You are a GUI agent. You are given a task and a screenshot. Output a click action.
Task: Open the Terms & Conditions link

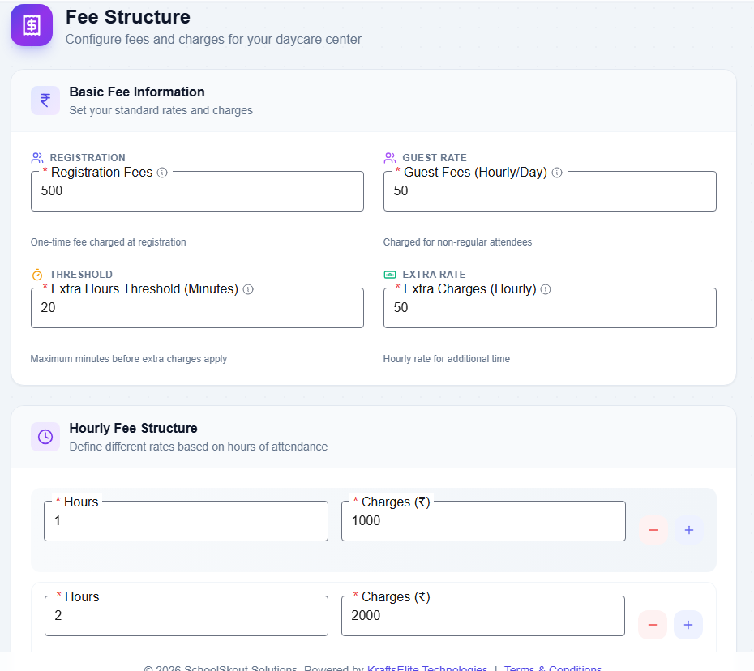coord(553,668)
